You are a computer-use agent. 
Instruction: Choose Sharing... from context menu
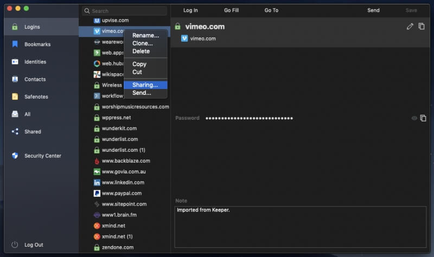point(145,85)
